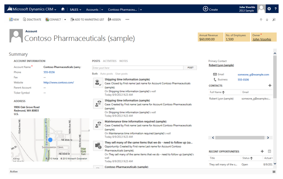
Task: Open owner John Voorhis link
Action: point(262,39)
